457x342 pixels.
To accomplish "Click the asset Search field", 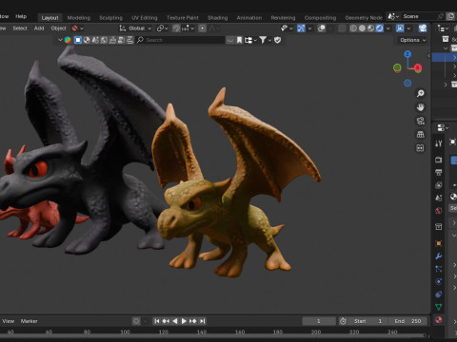I will pyautogui.click(x=181, y=40).
